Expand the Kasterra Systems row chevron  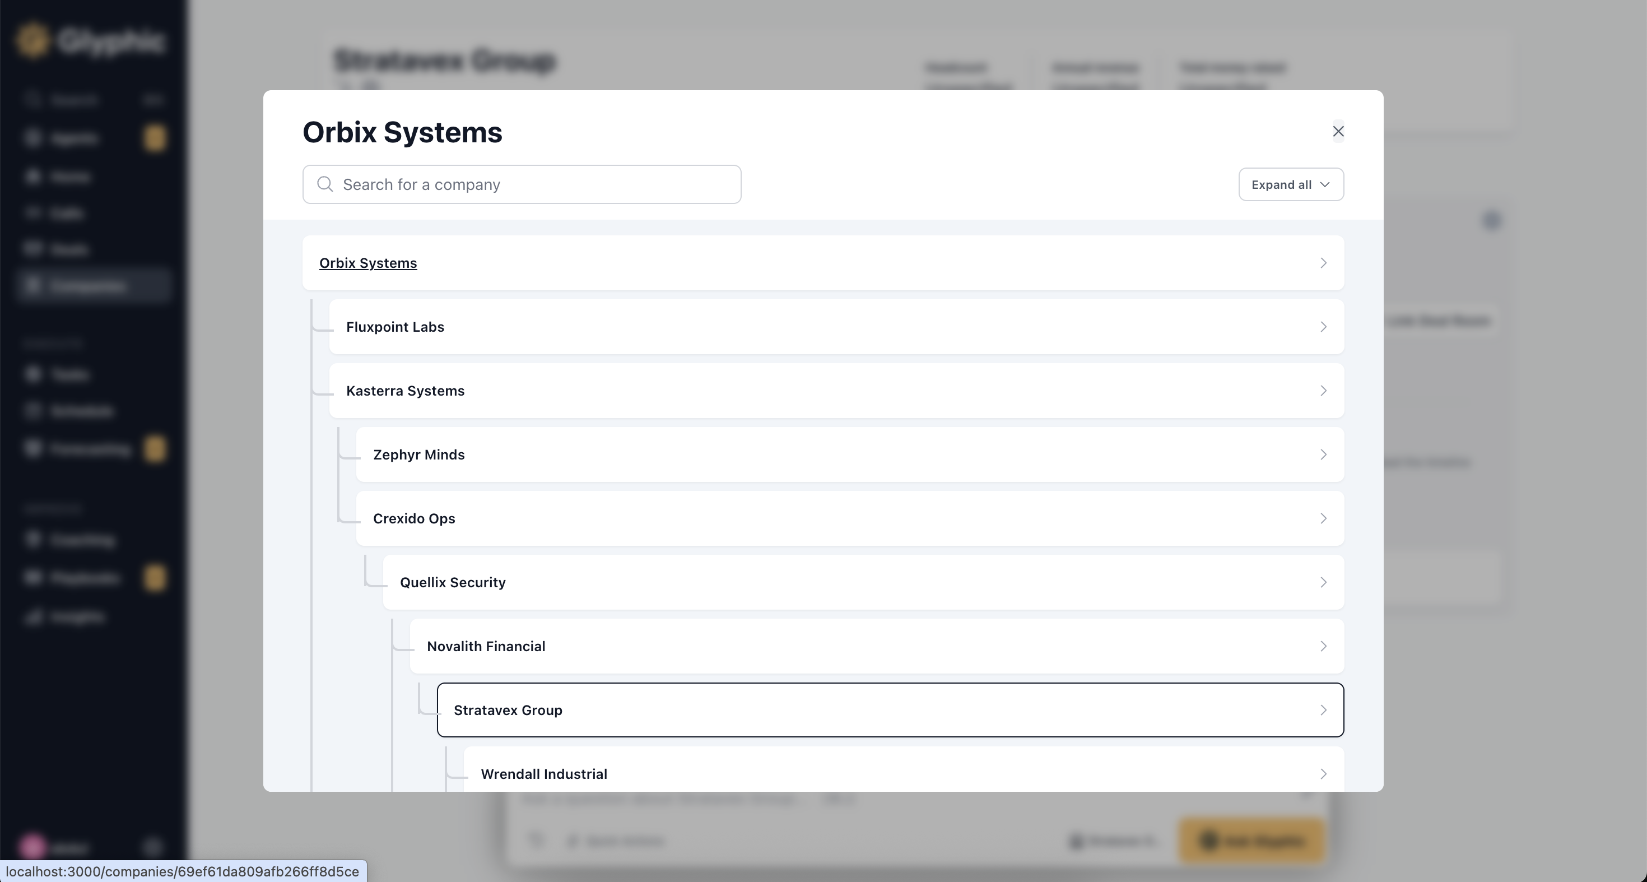(1323, 391)
